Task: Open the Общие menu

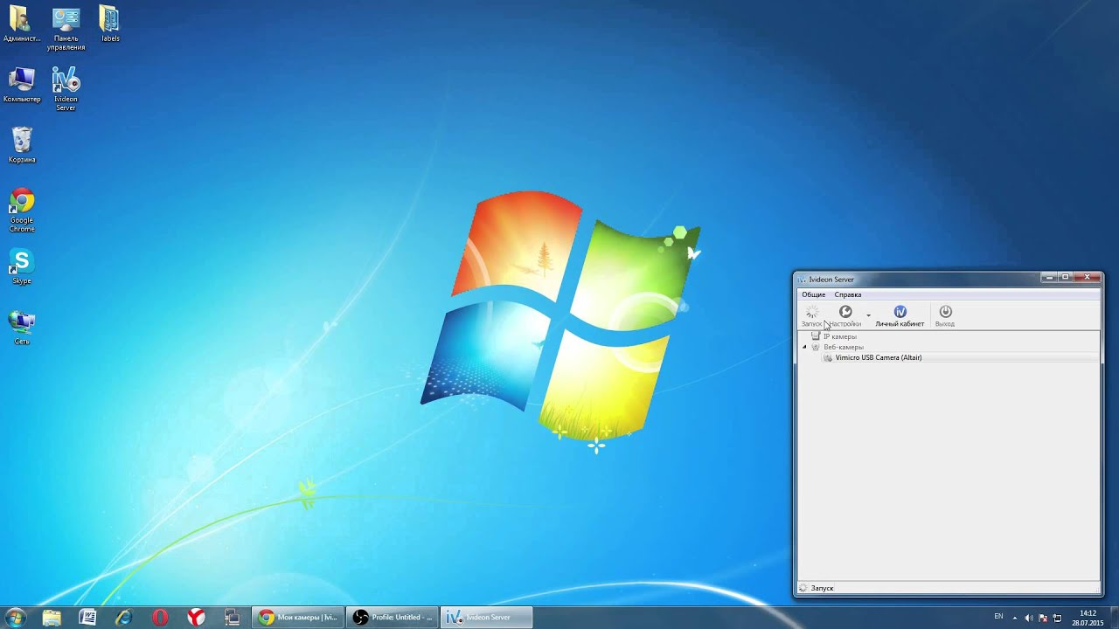Action: (x=813, y=294)
